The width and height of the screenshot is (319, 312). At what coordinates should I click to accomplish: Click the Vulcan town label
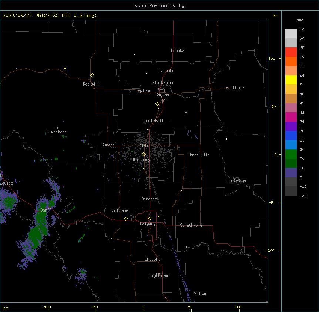pyautogui.click(x=201, y=293)
